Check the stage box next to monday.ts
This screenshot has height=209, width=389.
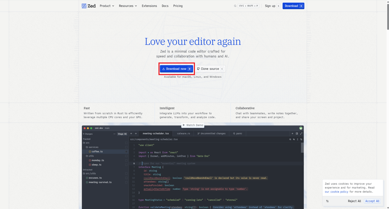click(126, 160)
